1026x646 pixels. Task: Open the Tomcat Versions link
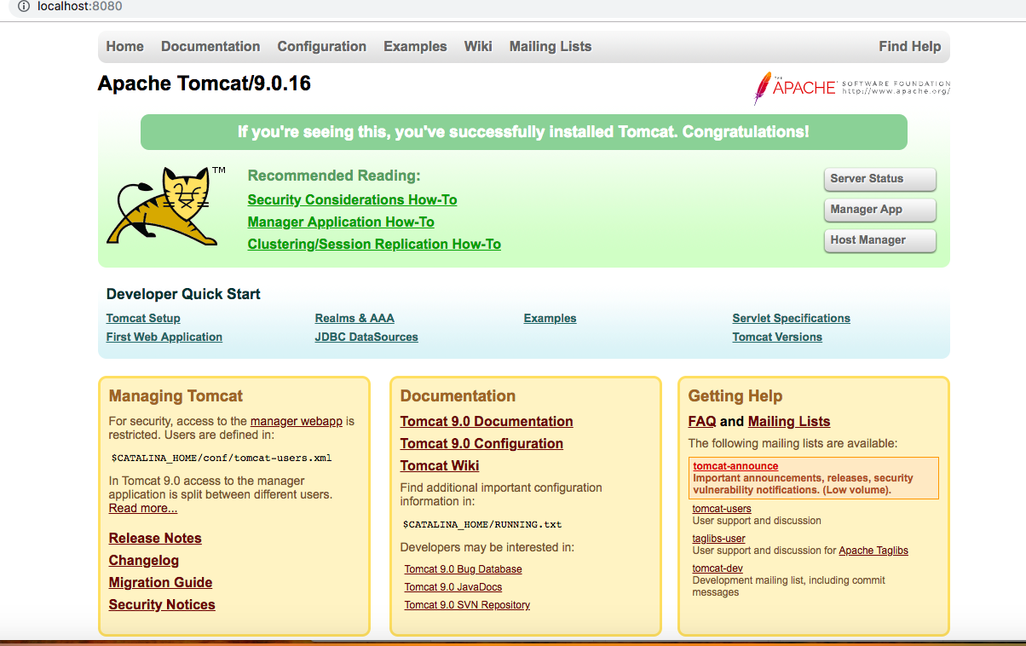777,337
